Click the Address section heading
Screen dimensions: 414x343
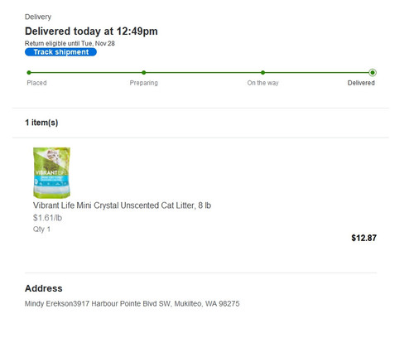[x=44, y=288]
